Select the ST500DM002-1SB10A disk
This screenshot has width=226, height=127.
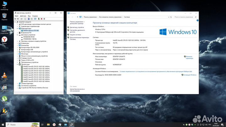click(x=30, y=39)
